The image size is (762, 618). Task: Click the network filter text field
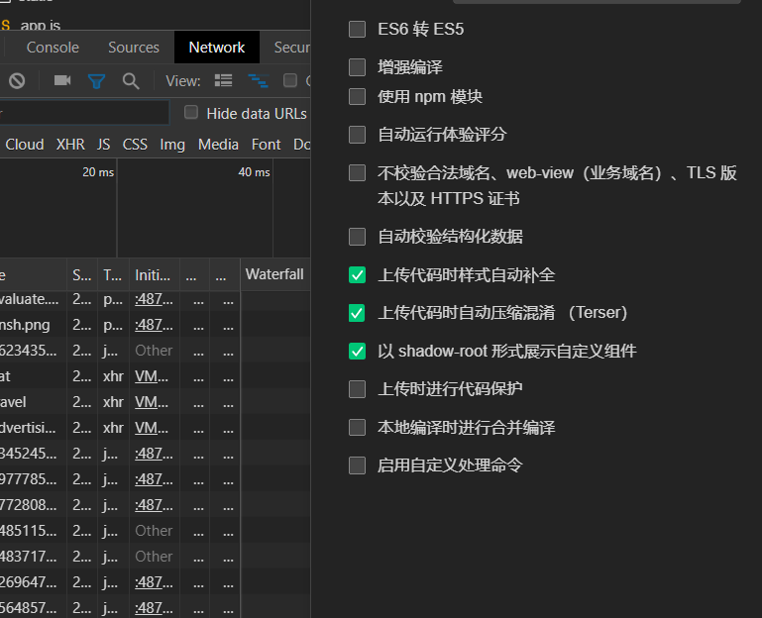click(84, 113)
